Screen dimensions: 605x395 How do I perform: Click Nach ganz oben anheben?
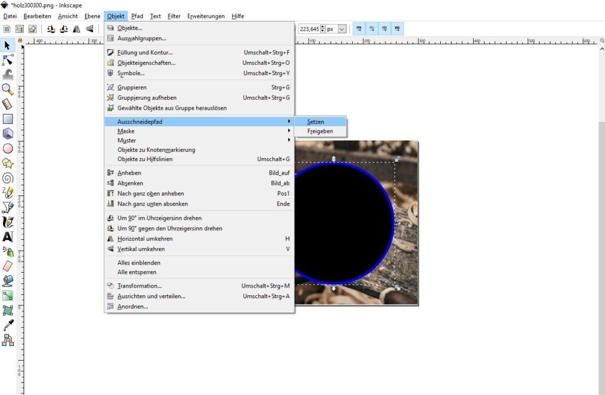click(x=199, y=194)
